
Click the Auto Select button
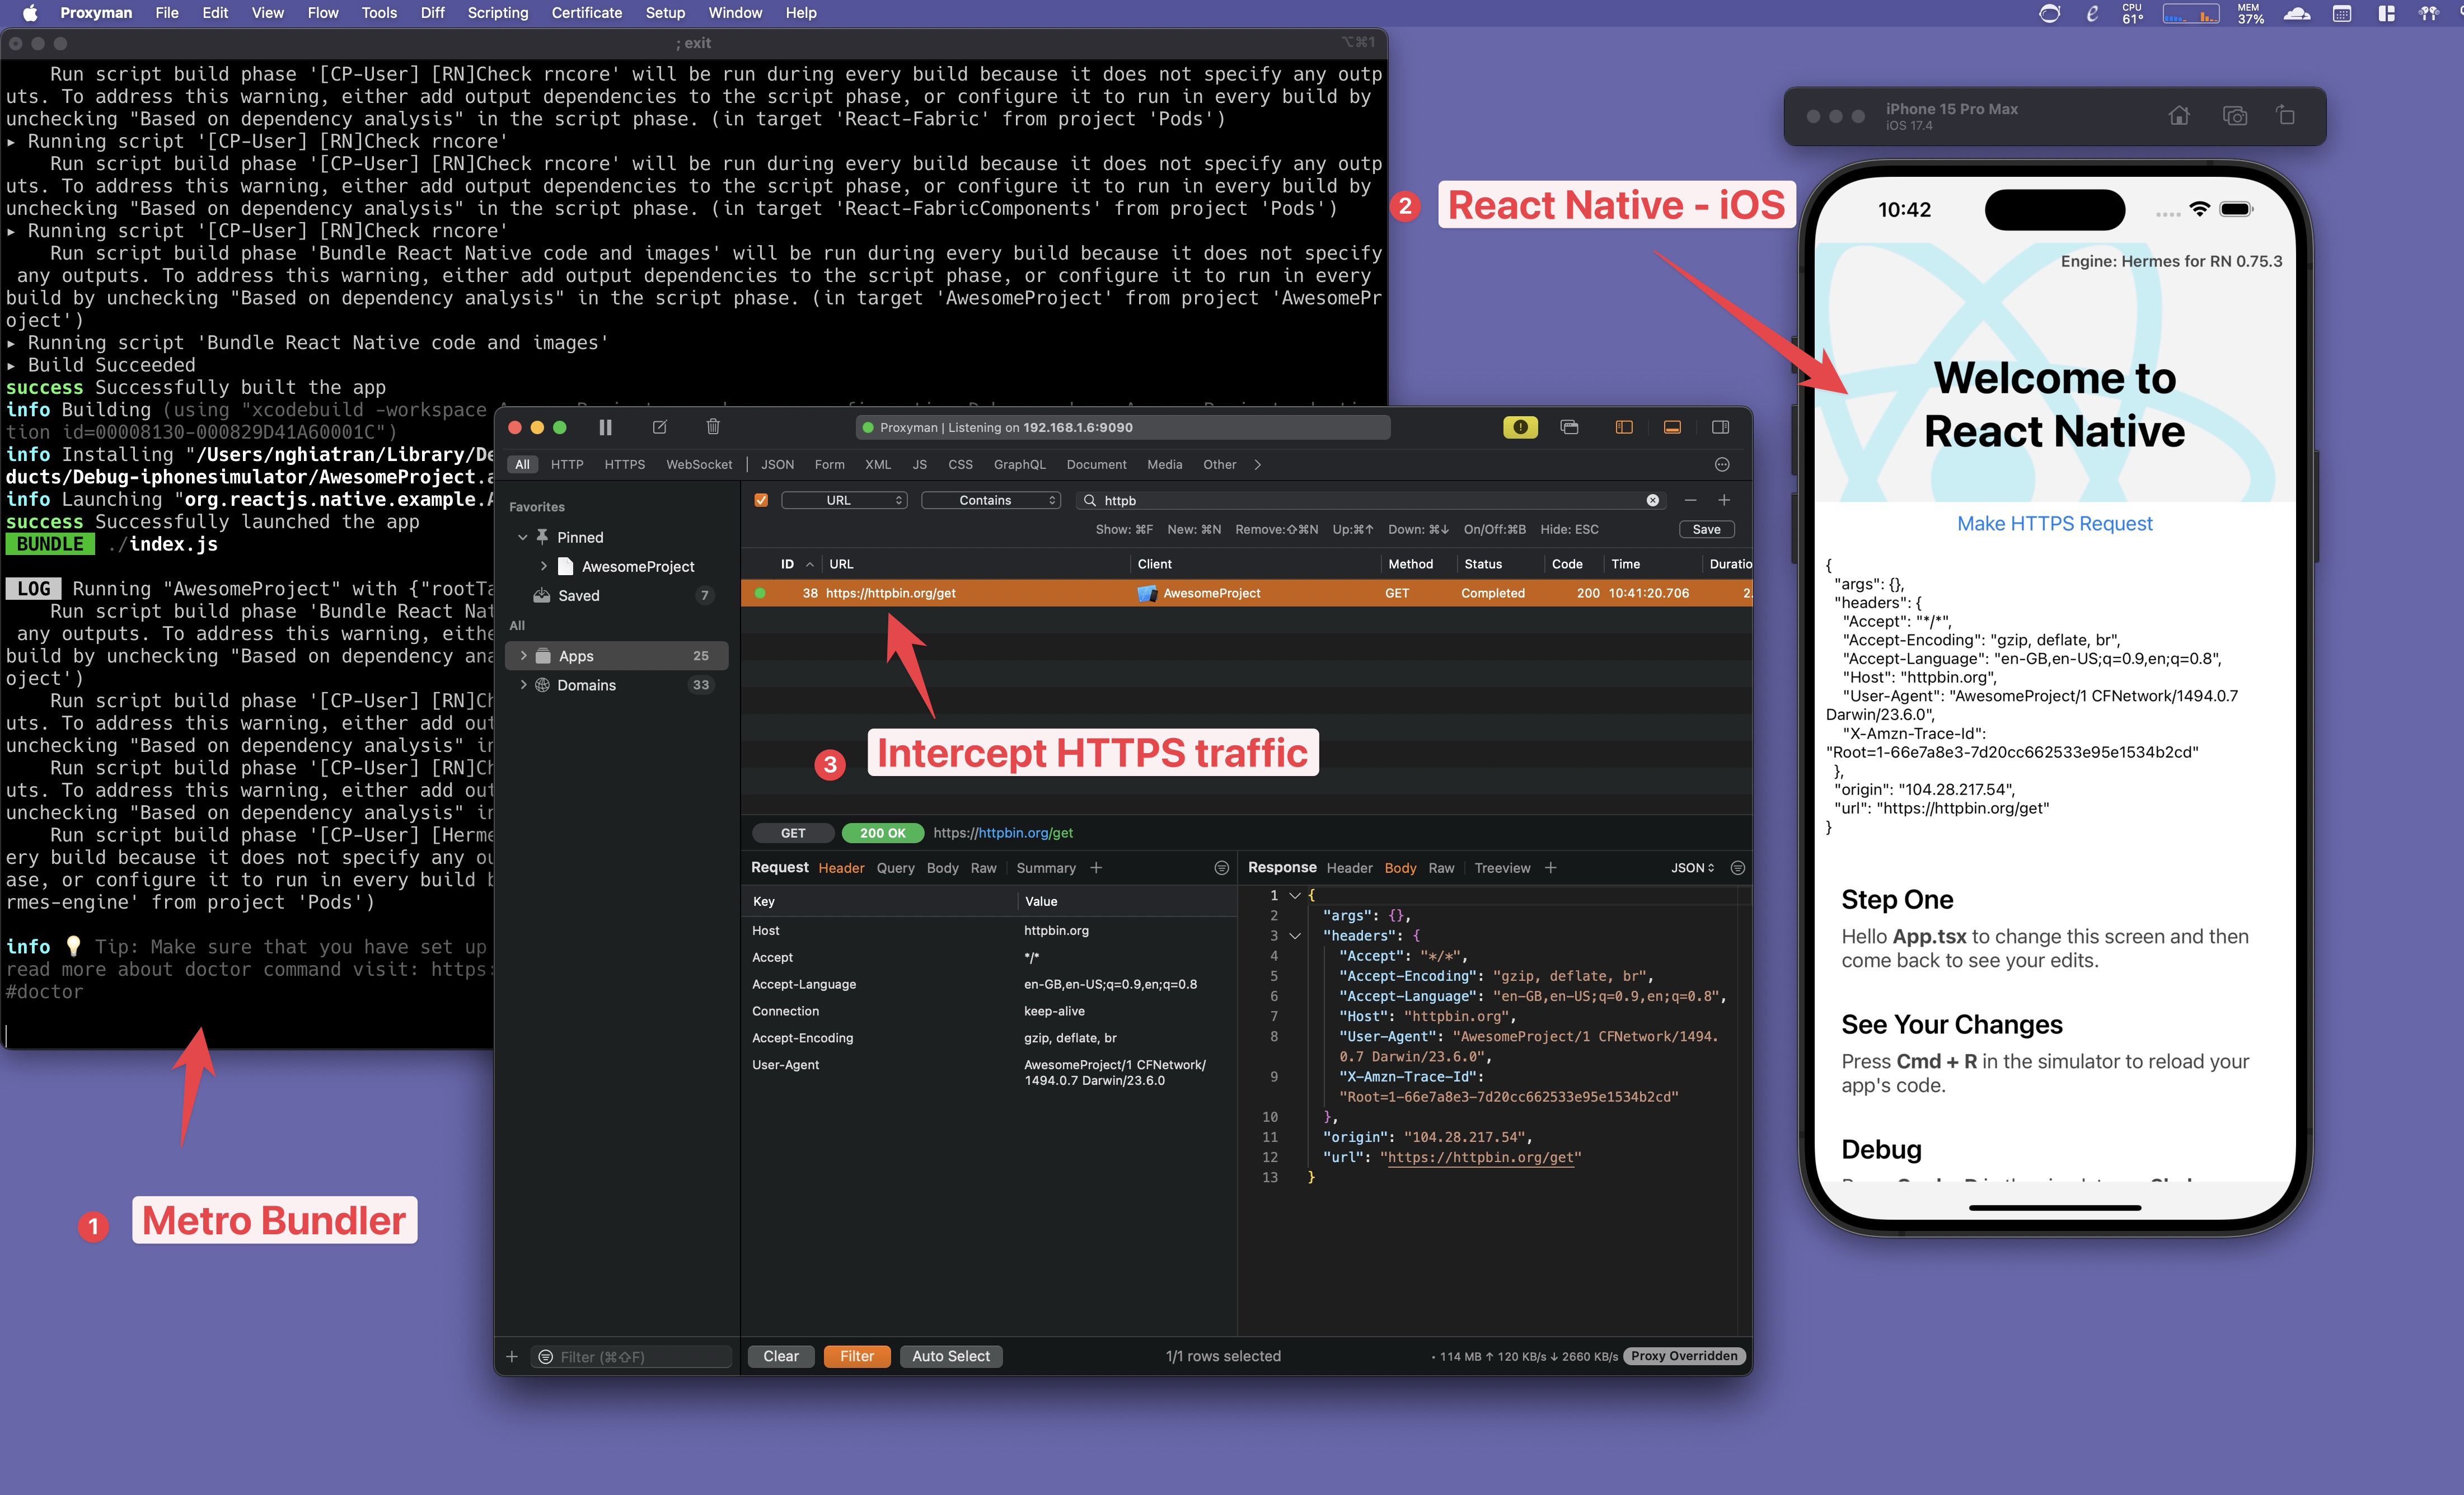(x=950, y=1356)
